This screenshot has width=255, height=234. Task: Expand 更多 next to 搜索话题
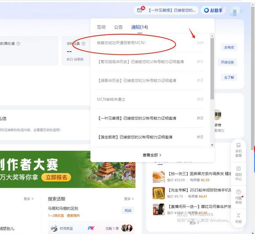click(129, 199)
